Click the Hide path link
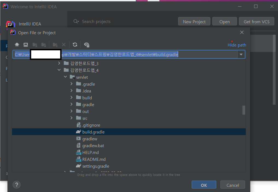The image size is (278, 192). pyautogui.click(x=237, y=45)
